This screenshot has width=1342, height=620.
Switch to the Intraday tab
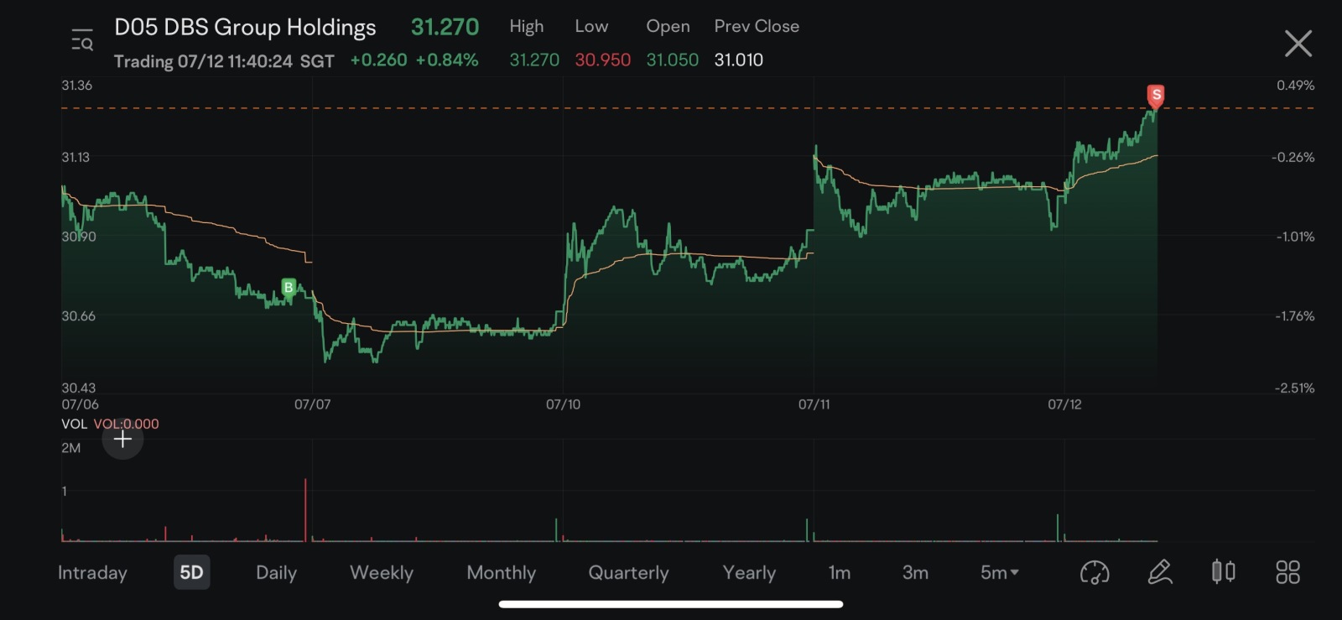point(92,573)
